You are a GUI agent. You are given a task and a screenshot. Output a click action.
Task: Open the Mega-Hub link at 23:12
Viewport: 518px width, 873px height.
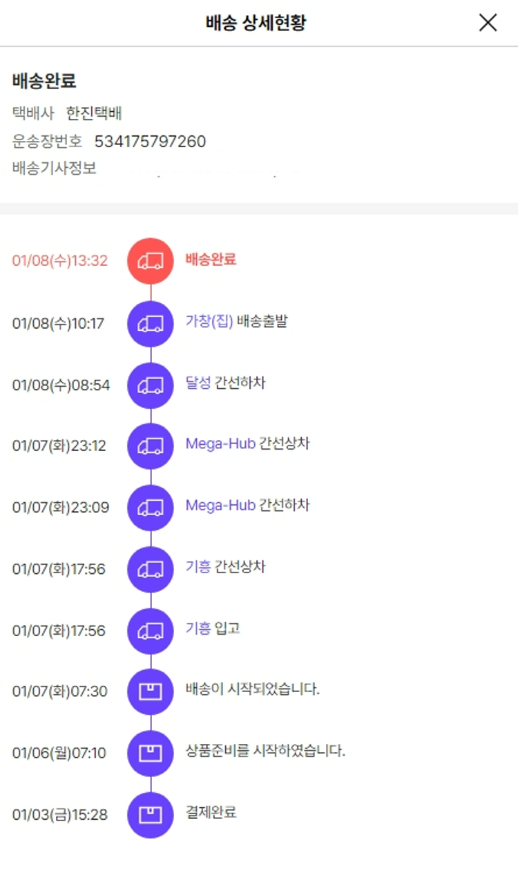pos(220,443)
